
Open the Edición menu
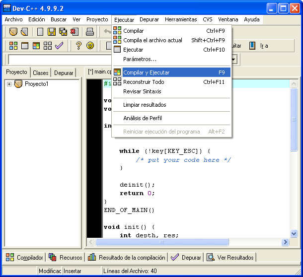pos(37,19)
